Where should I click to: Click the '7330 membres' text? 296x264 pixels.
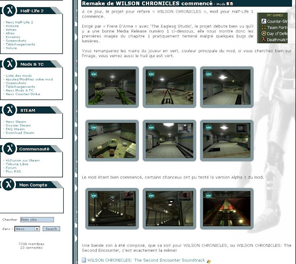click(x=31, y=244)
